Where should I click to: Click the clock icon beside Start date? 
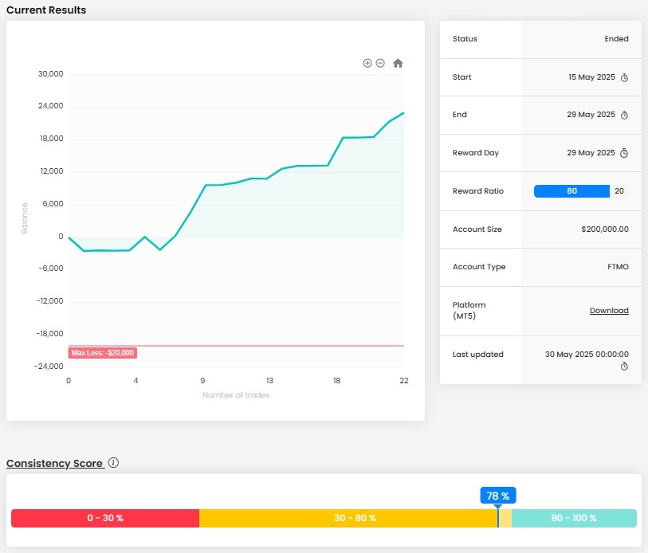[x=625, y=78]
